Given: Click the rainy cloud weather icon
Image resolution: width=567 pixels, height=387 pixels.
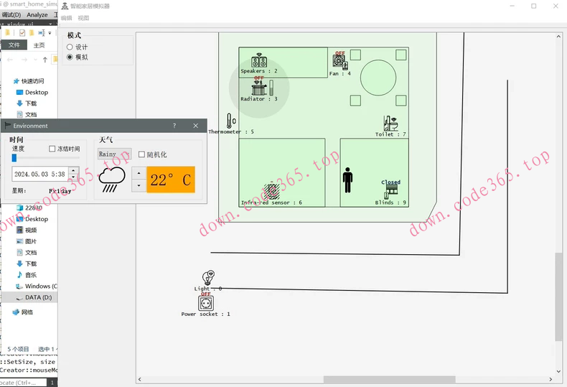Looking at the screenshot, I should click(112, 179).
